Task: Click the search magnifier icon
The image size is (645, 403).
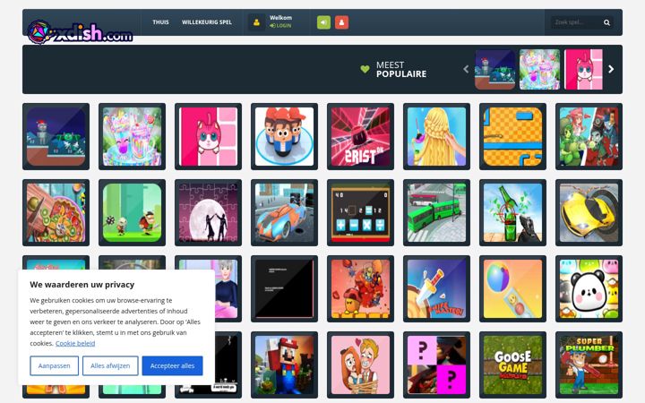Action: pyautogui.click(x=606, y=22)
